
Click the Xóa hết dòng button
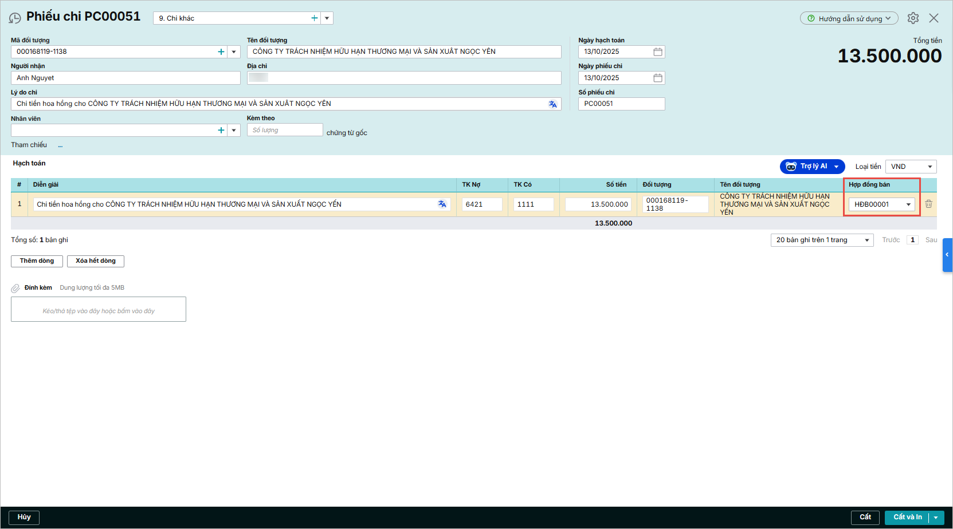(x=96, y=261)
